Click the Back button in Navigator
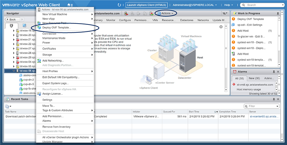287x145 pixels. (13, 19)
